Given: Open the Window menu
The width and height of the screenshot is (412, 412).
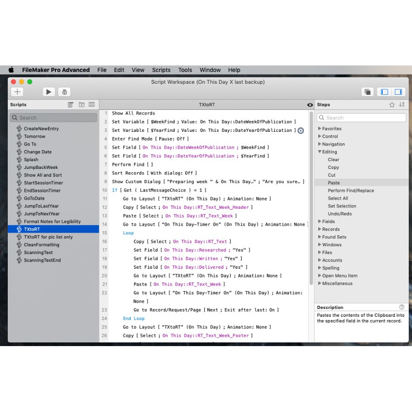Looking at the screenshot, I should pos(210,70).
